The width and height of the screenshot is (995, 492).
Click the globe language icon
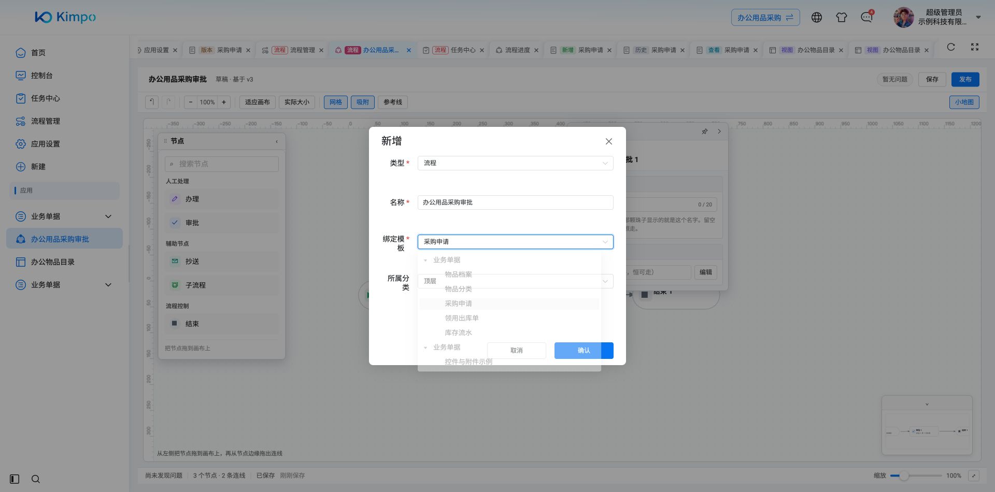click(x=817, y=18)
